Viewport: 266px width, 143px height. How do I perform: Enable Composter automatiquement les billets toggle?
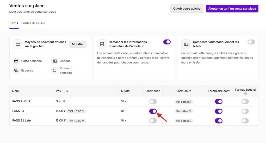point(251,42)
